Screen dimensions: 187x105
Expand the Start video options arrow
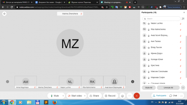(85, 96)
